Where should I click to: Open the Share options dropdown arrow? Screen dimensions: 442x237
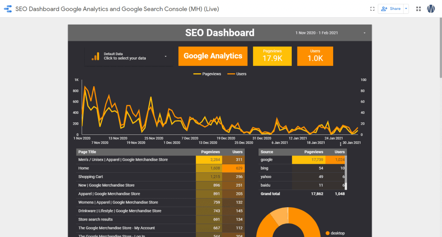406,9
